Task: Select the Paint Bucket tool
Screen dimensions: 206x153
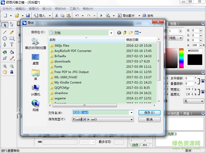Action: tap(12, 52)
